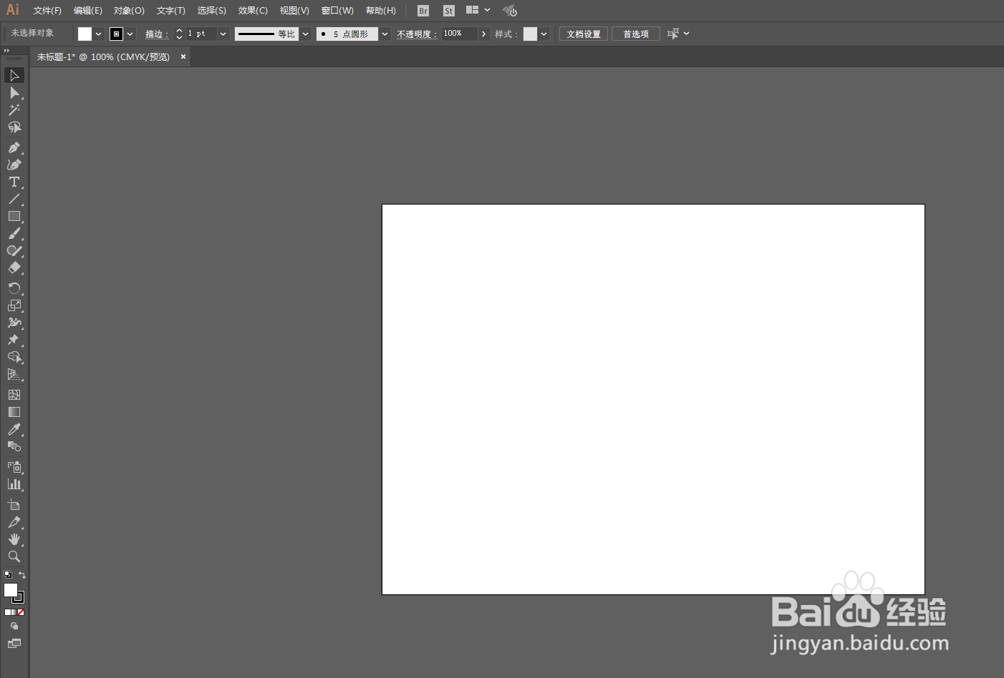
Task: Collapse the tools panel double-arrow
Action: click(6, 50)
